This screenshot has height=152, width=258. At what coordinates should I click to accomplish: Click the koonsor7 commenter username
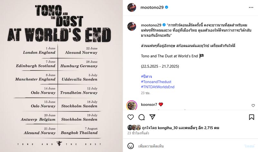[x=149, y=104]
